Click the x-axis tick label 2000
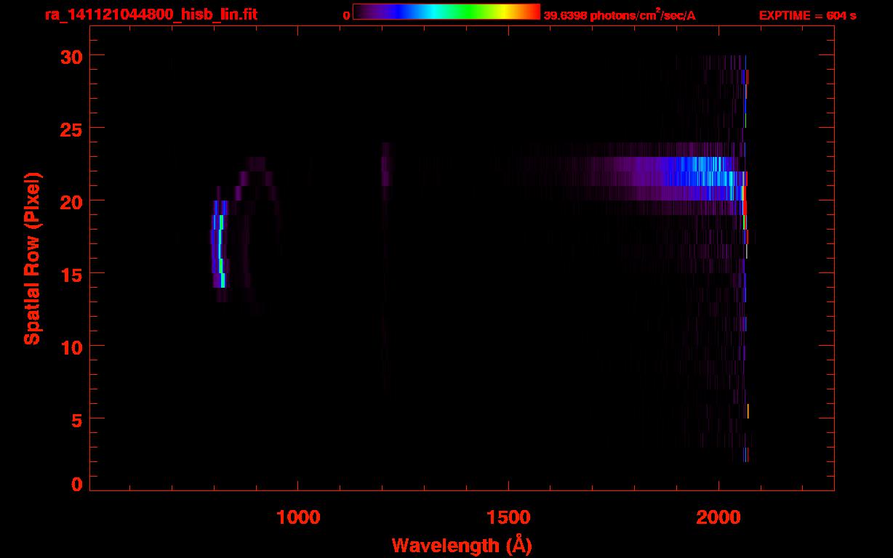The image size is (893, 558). (718, 516)
